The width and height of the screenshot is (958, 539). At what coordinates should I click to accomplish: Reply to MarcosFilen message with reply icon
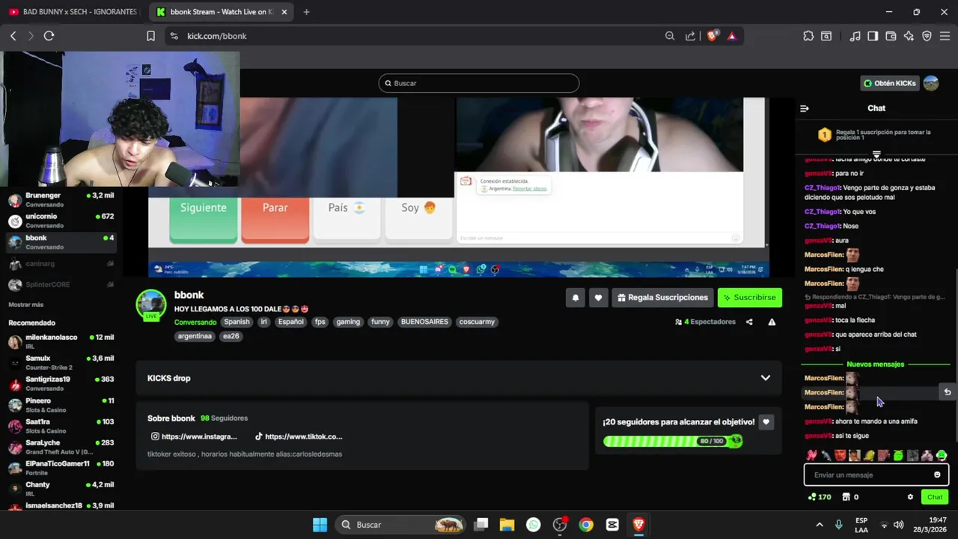point(947,392)
